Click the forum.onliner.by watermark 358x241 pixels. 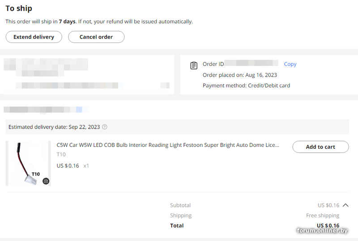[x=322, y=231]
